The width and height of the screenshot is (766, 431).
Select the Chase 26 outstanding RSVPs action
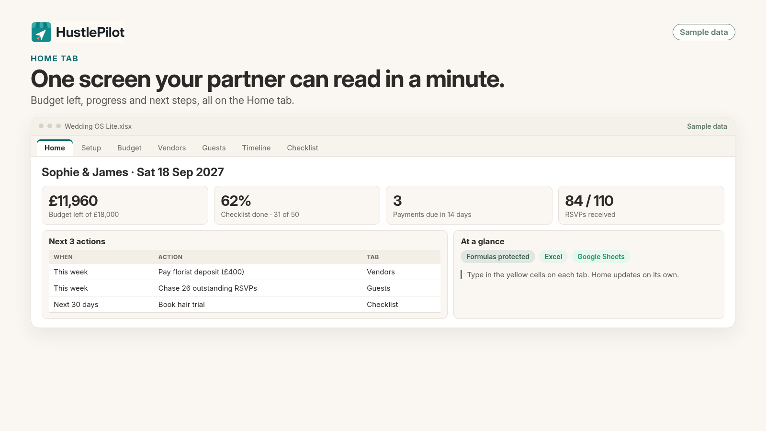[x=208, y=288]
